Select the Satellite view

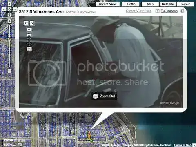(168, 4)
